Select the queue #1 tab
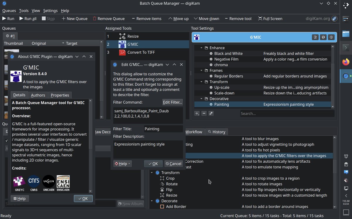The width and height of the screenshot is (352, 219). pyautogui.click(x=10, y=36)
